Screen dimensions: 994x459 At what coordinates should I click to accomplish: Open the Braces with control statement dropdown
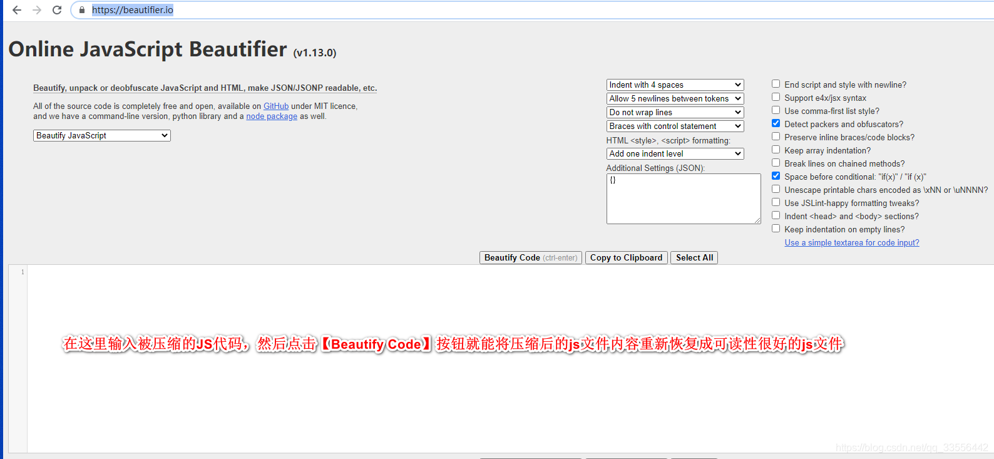(675, 126)
